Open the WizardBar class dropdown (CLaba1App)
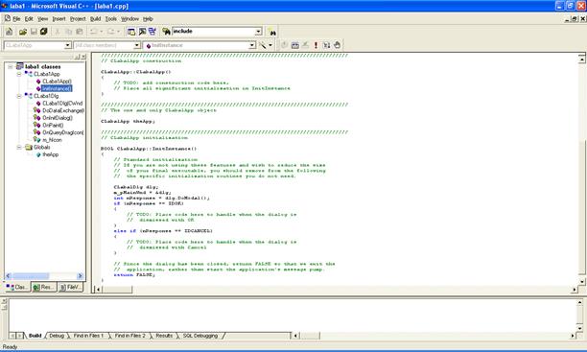The height and width of the screenshot is (352, 587). click(x=67, y=45)
